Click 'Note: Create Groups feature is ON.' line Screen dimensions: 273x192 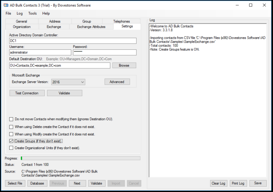pos(175,50)
